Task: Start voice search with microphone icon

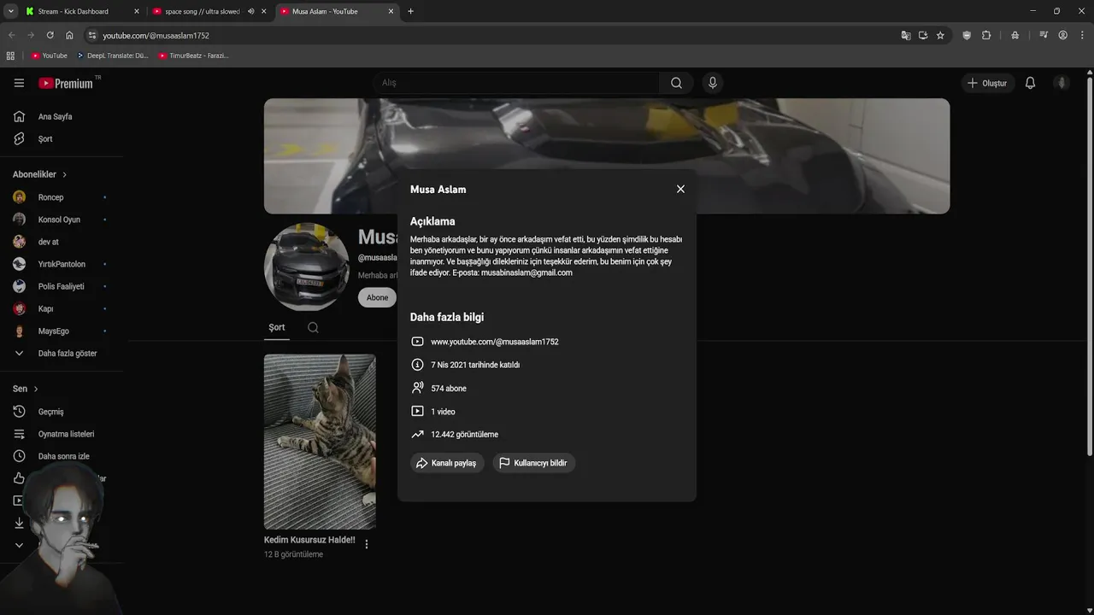Action: [x=712, y=83]
